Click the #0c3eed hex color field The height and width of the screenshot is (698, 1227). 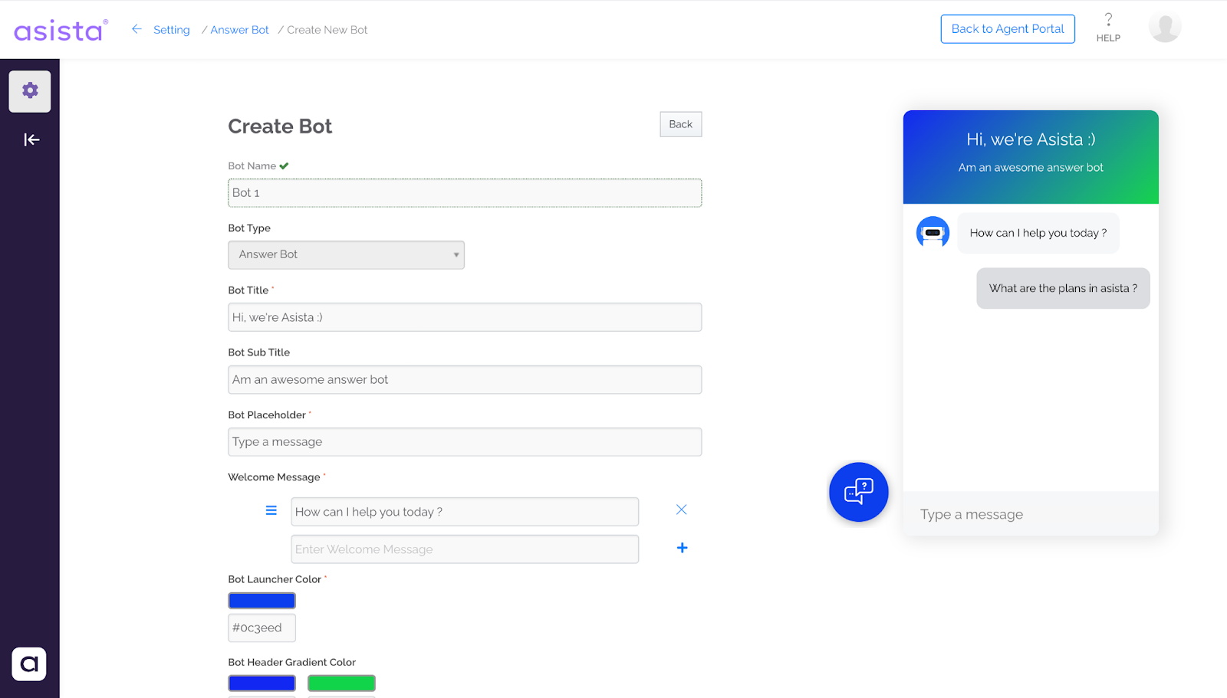coord(262,628)
